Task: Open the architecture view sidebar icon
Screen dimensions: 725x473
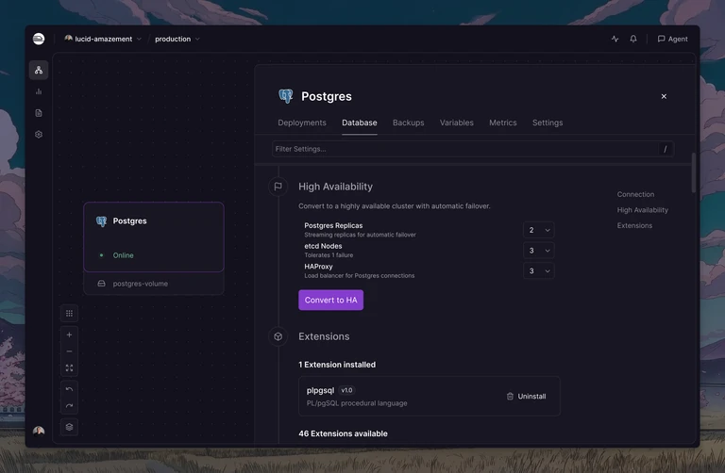Action: (39, 70)
